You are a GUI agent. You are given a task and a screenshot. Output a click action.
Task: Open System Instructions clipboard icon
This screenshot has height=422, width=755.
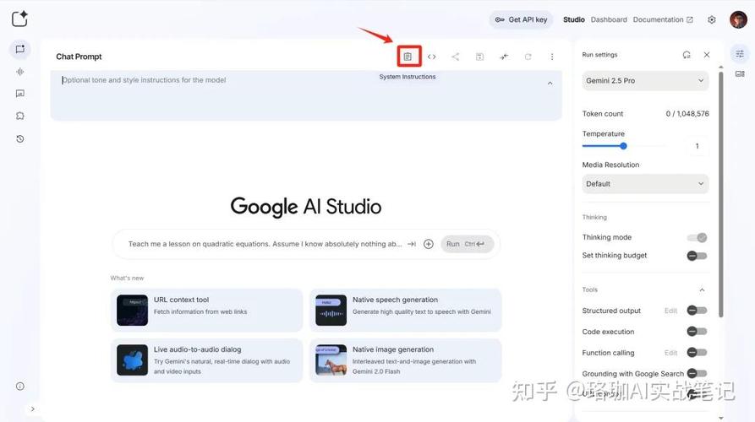point(408,57)
